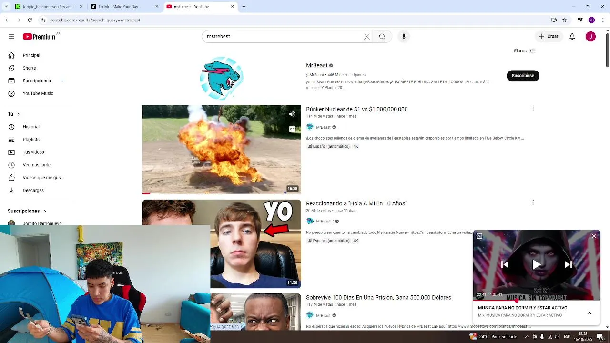The width and height of the screenshot is (610, 343).
Task: Open the Crear create button
Action: (x=549, y=37)
